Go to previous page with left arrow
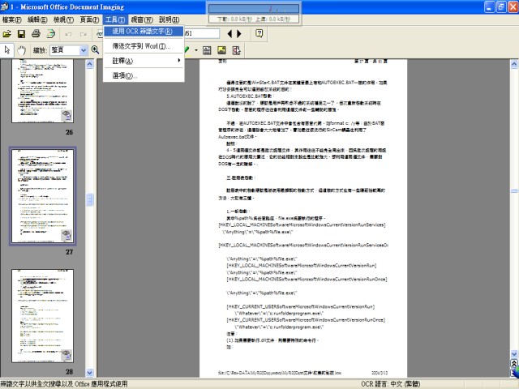This screenshot has height=389, width=519. pos(229,33)
